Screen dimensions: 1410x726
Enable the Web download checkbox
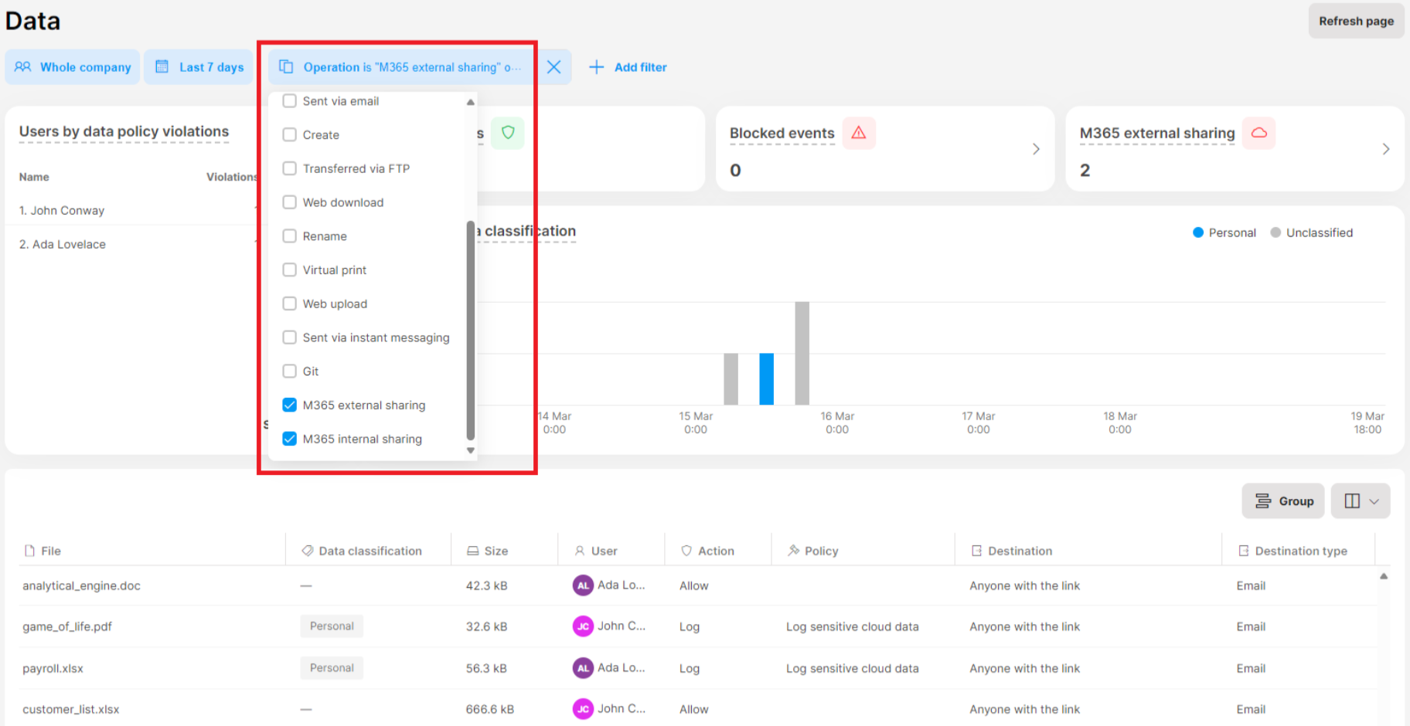289,202
